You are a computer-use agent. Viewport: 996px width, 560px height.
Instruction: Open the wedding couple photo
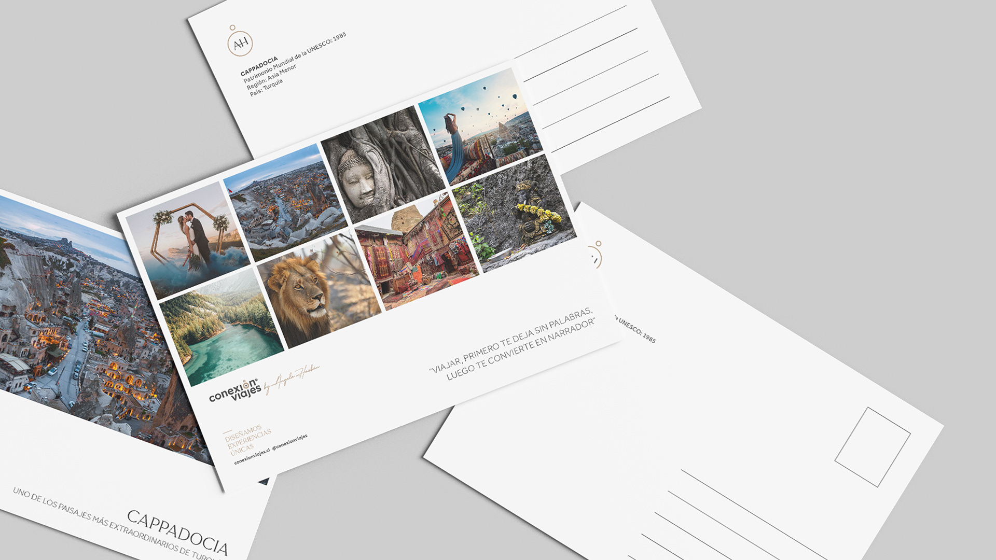pos(188,240)
